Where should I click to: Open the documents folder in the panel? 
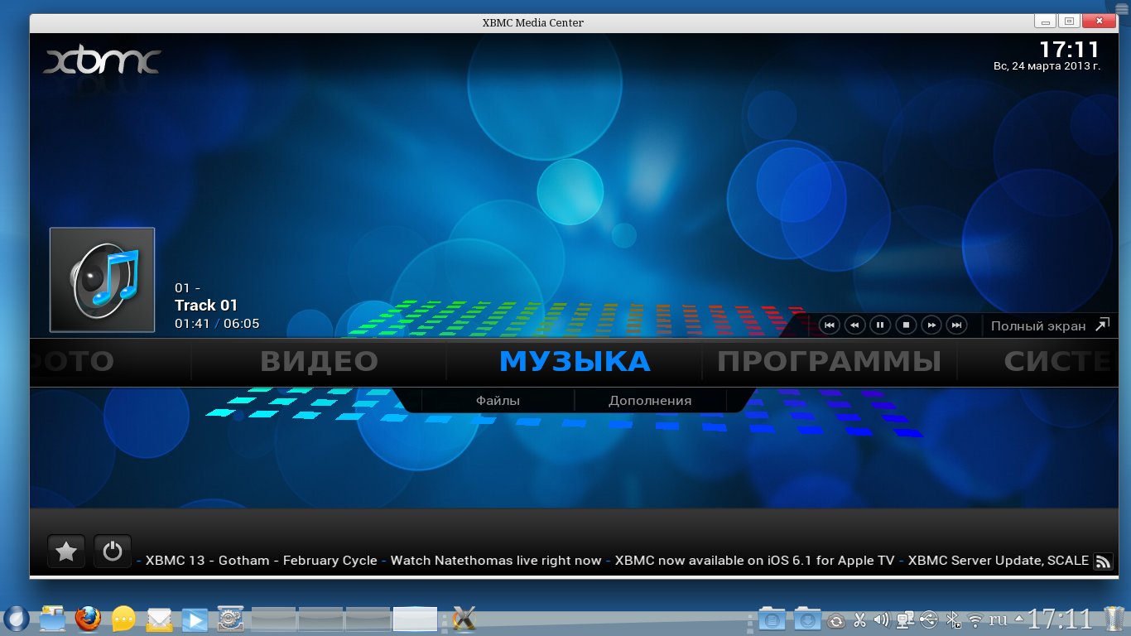pyautogui.click(x=772, y=619)
